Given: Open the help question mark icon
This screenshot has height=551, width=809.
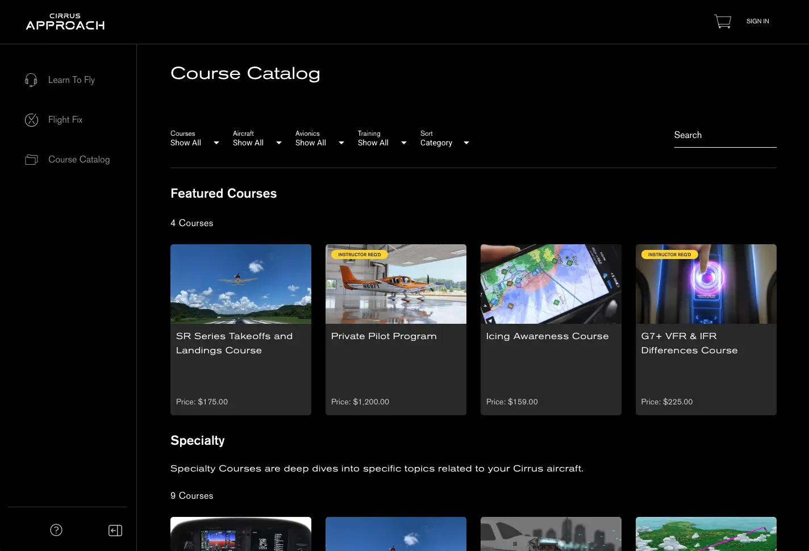Looking at the screenshot, I should coord(56,530).
